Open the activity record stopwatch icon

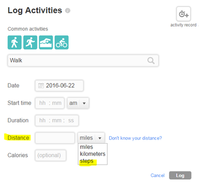click(184, 14)
